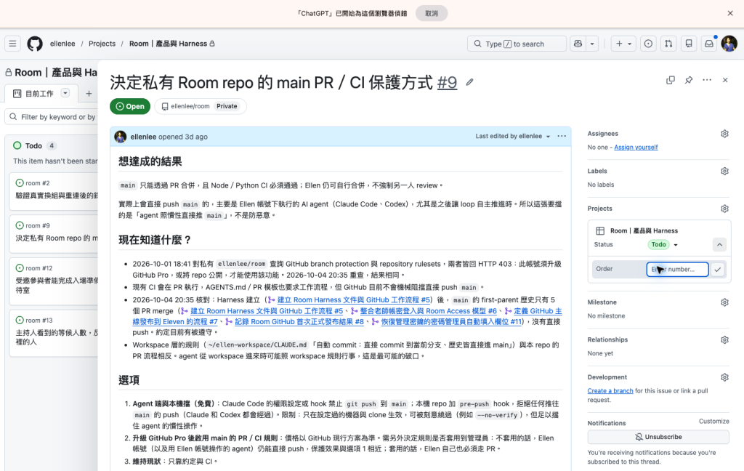Screen dimensions: 744x471
Task: Pin this issue panel
Action: (x=689, y=80)
